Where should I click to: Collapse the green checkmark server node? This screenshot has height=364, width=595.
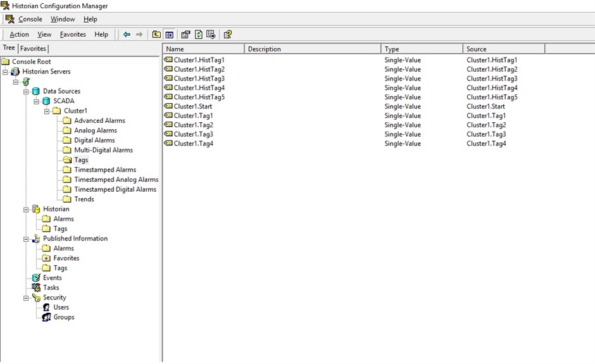16,82
